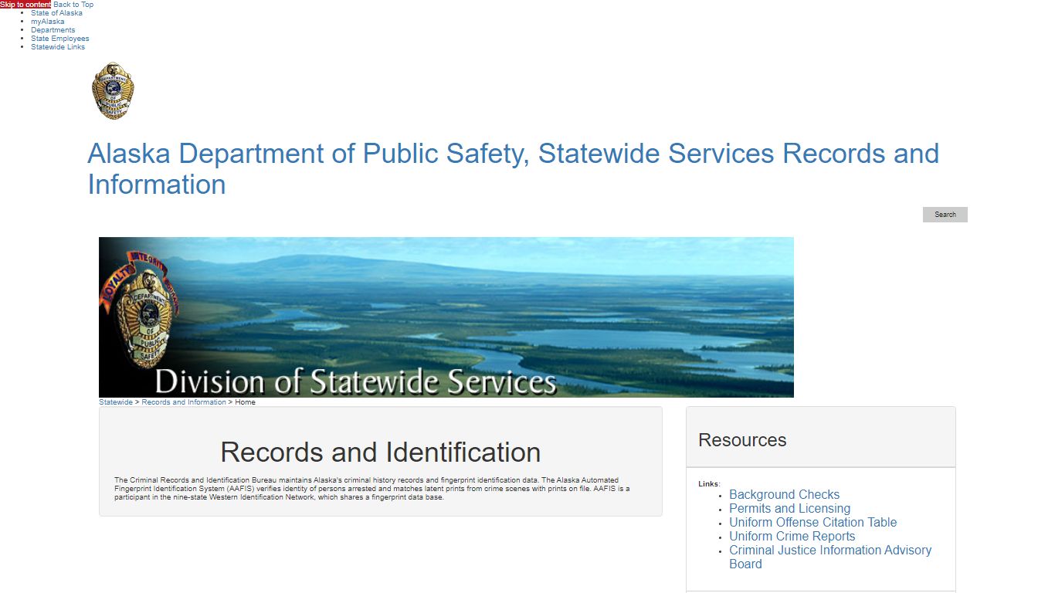Screen dimensions: 1055x593
Task: Go to the Statewide breadcrumb link
Action: (116, 402)
